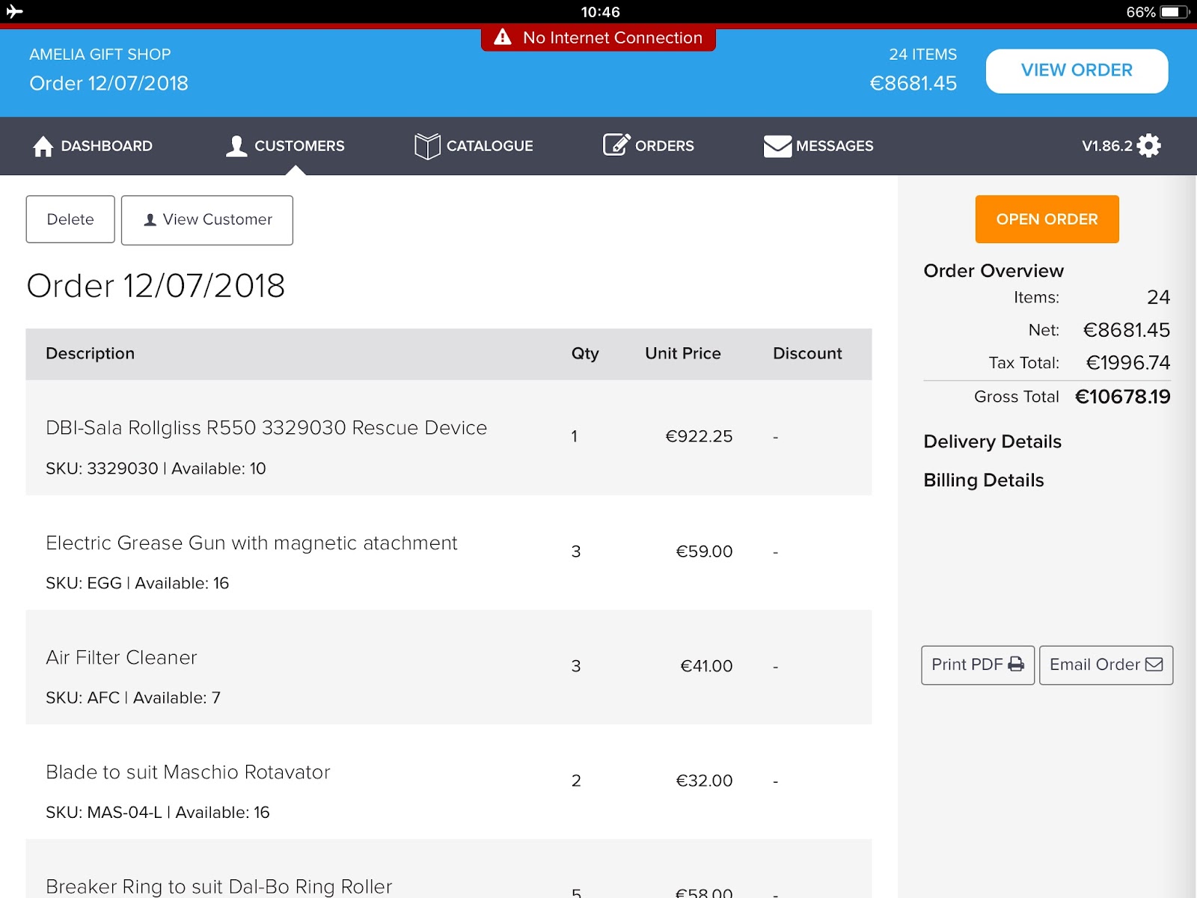Expand the Delivery Details section
The image size is (1197, 898).
tap(992, 442)
